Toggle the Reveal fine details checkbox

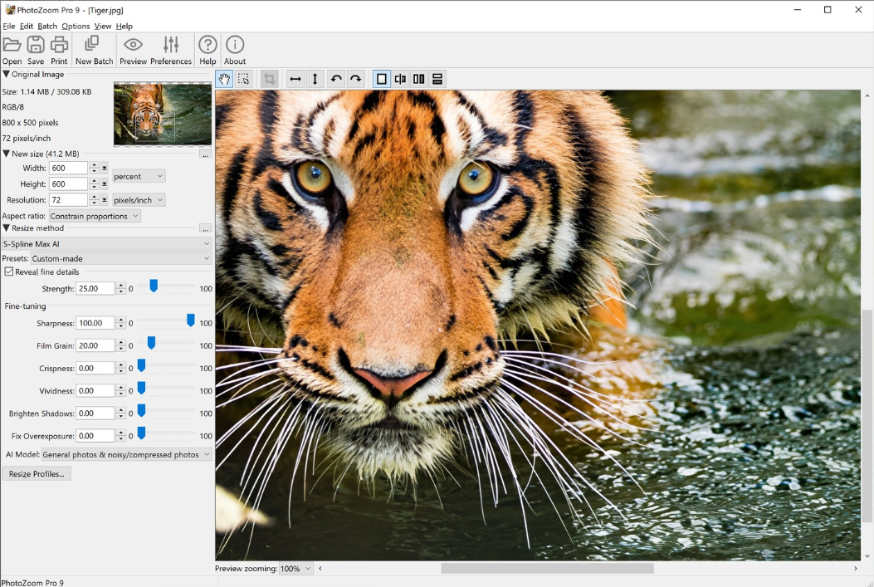tap(7, 271)
